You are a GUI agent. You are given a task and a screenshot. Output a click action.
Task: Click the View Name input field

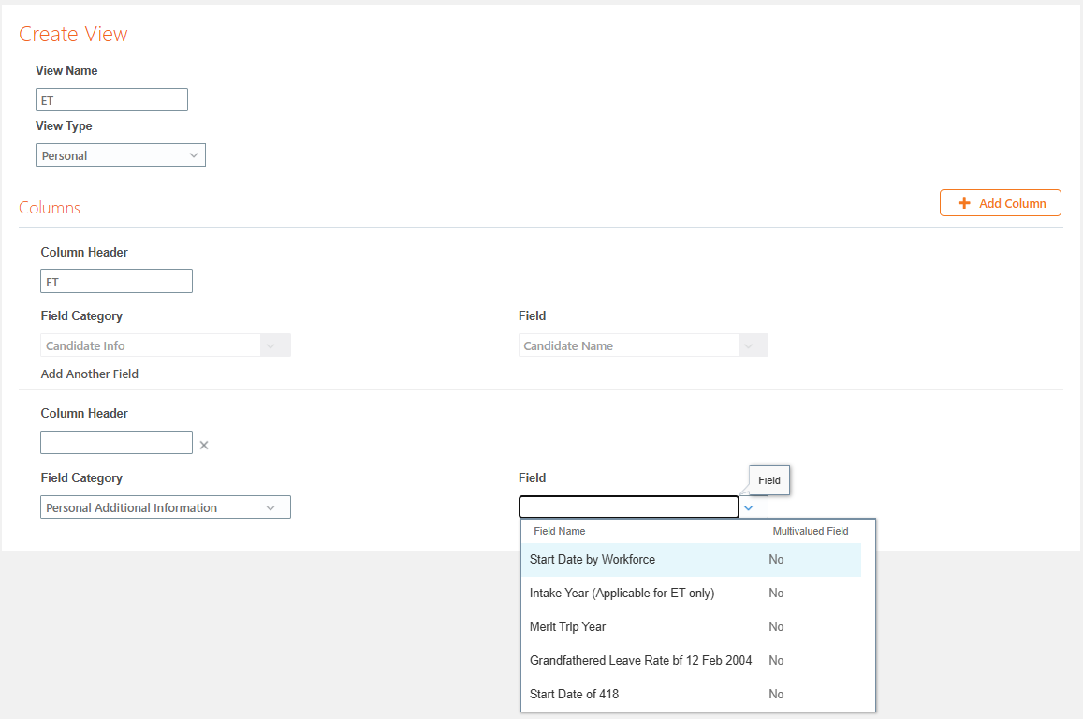[x=111, y=99]
